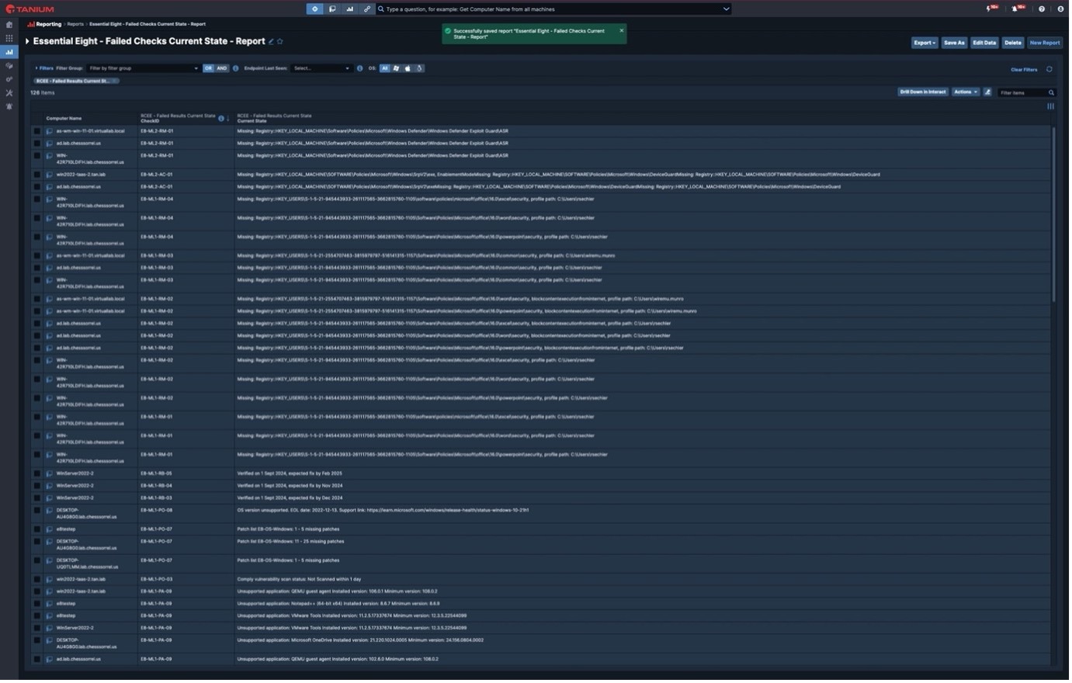Select the Interact target icon in top bar
Screen dimensions: 1072x683
pos(315,9)
